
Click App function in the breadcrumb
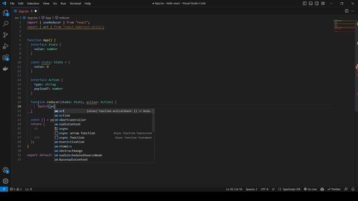pyautogui.click(x=48, y=18)
